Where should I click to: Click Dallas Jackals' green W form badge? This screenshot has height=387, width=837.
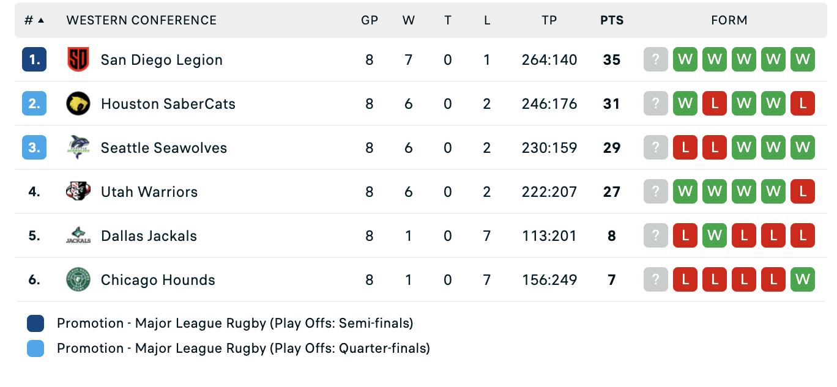pos(715,236)
